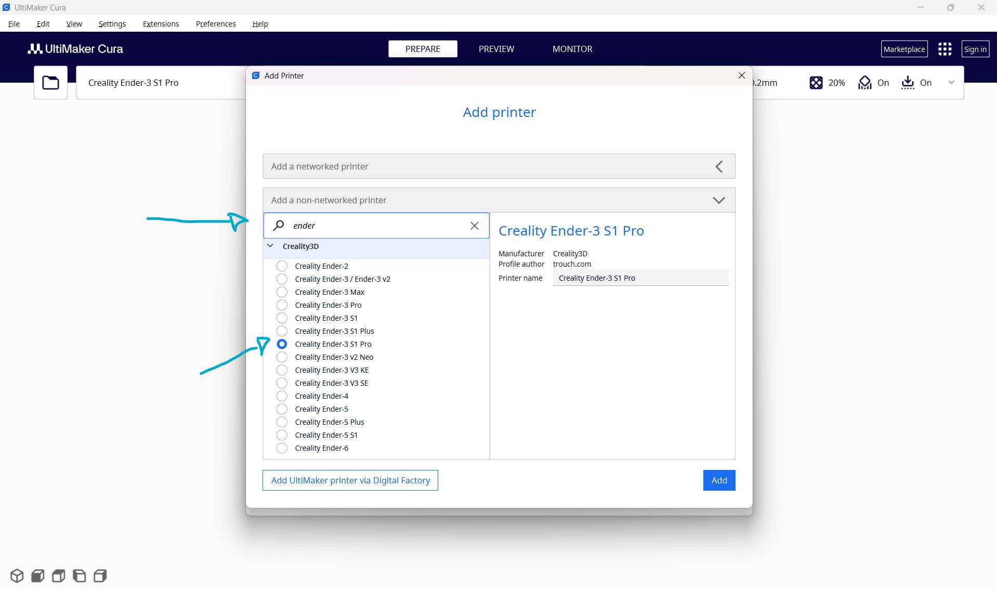Click the build plate adhesion icon
The width and height of the screenshot is (997, 590).
click(x=908, y=83)
